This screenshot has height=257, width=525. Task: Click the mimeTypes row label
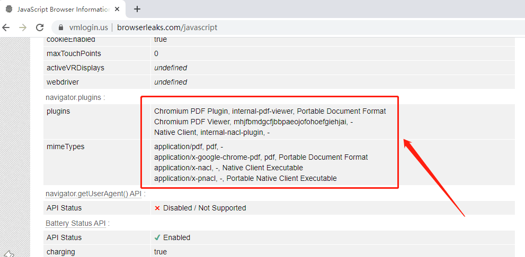(65, 146)
